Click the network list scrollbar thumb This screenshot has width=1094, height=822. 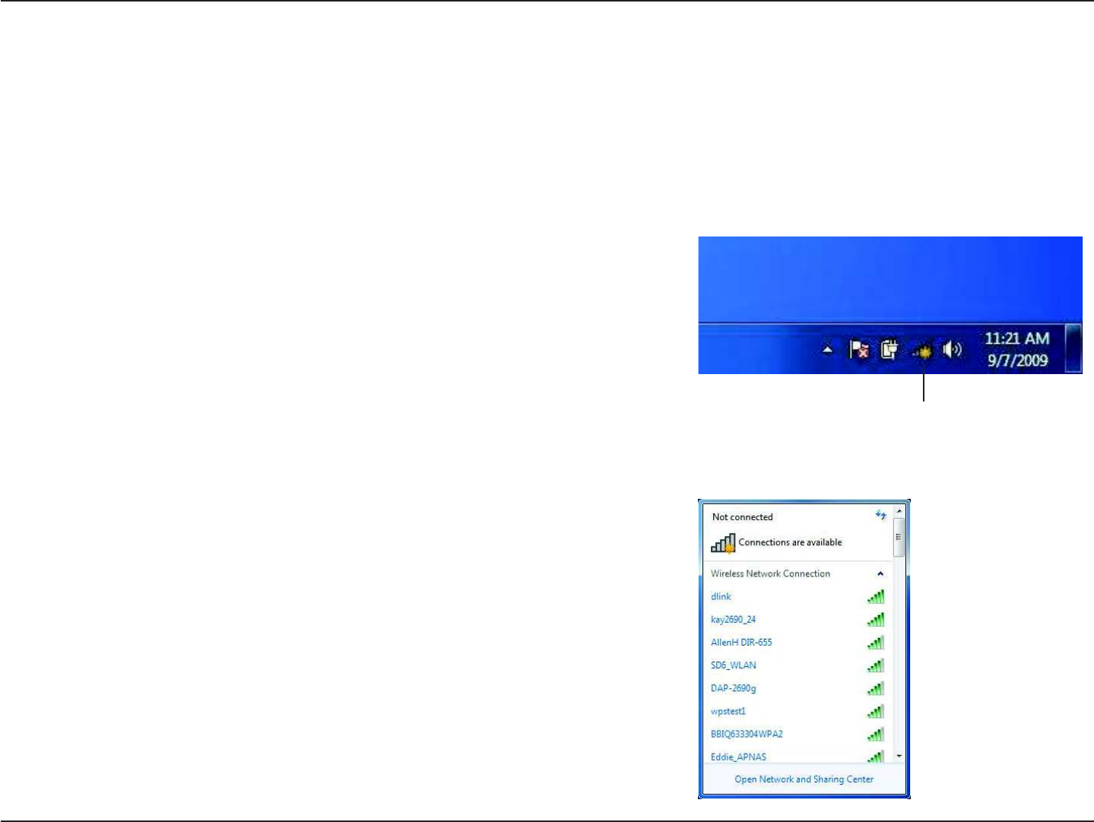pos(899,537)
